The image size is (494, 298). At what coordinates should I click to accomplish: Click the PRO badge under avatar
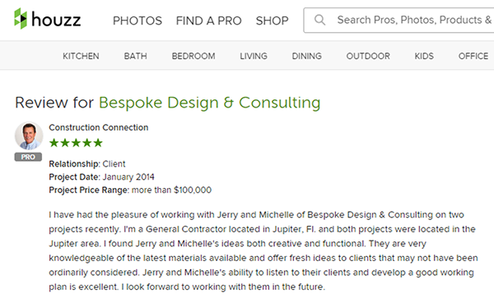[28, 157]
